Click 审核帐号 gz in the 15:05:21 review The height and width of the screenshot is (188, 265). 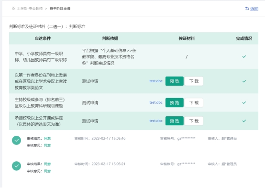(x=177, y=164)
